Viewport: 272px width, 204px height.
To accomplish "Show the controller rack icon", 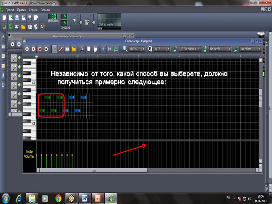I will point(42,27).
